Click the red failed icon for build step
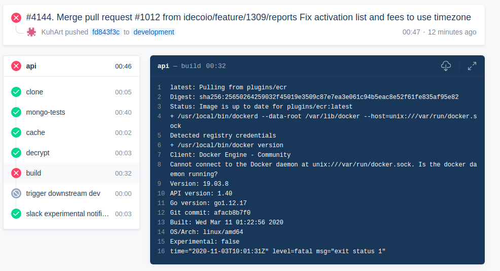 (x=16, y=173)
